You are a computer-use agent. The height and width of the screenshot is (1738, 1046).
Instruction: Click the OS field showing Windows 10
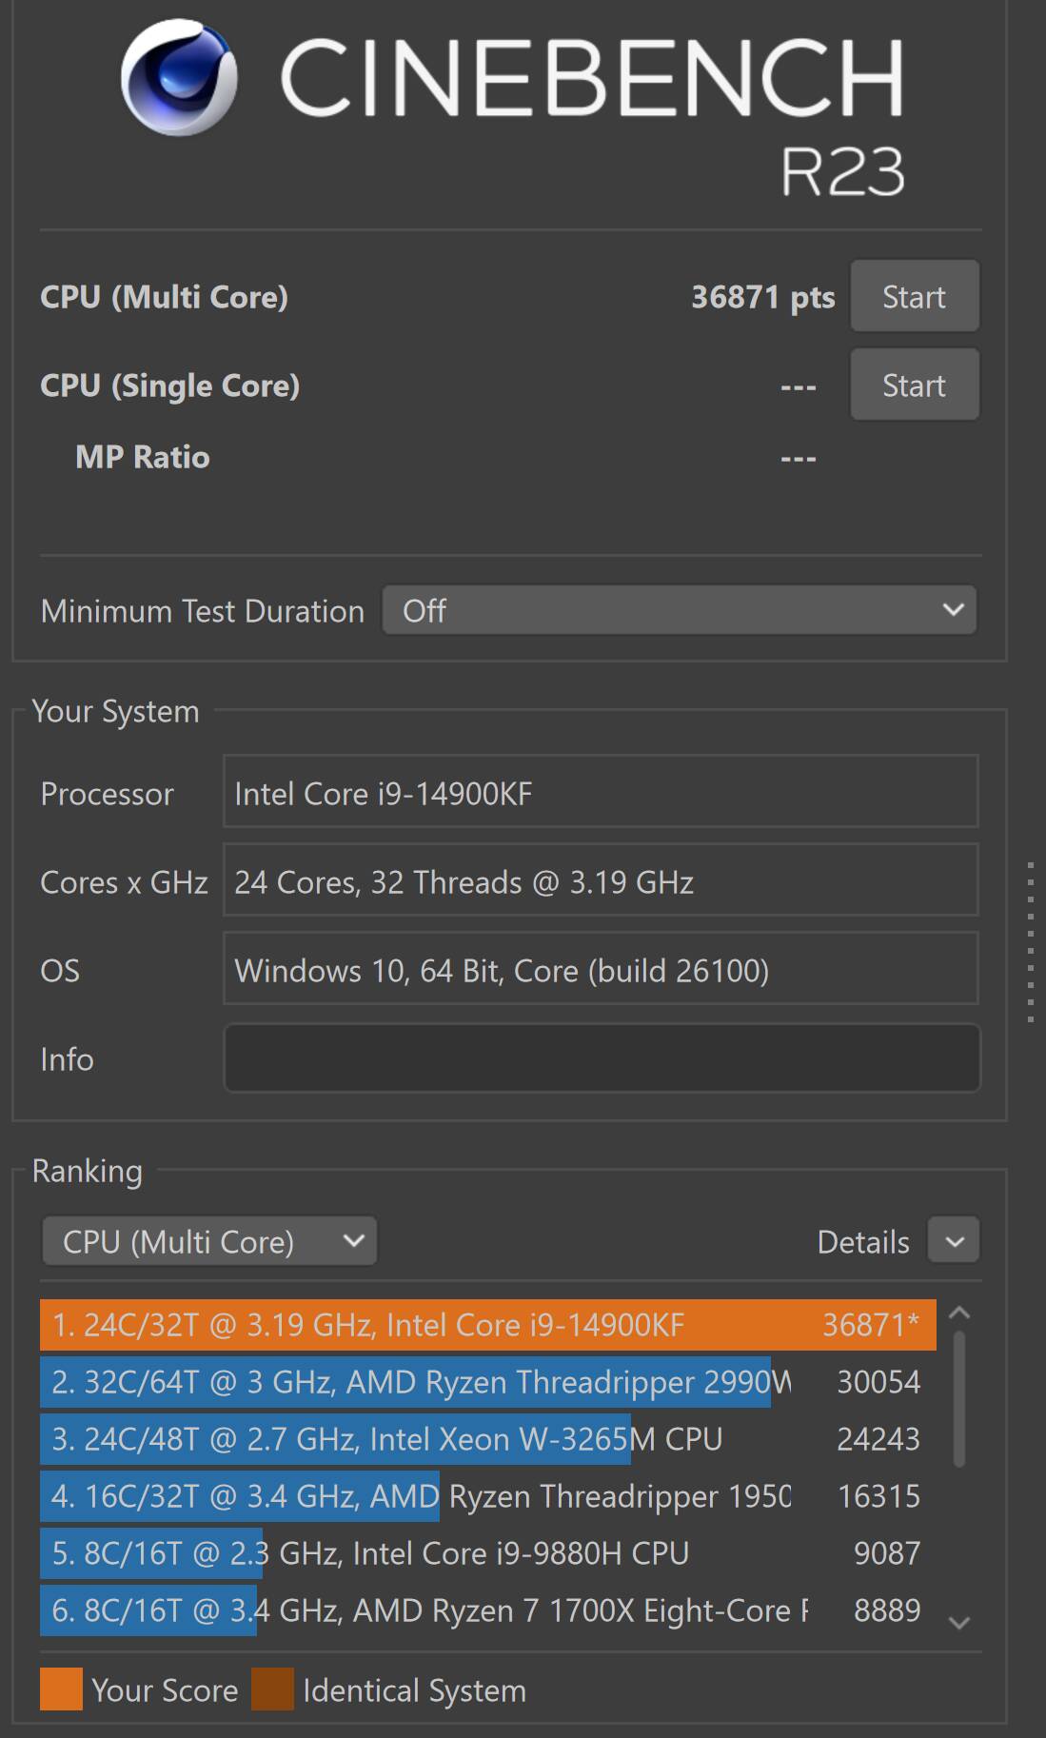(x=600, y=970)
